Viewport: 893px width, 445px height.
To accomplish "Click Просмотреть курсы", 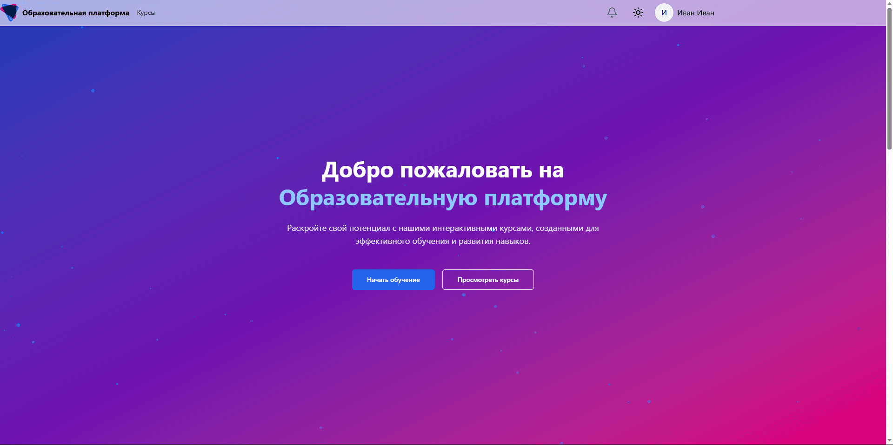I will coord(487,280).
